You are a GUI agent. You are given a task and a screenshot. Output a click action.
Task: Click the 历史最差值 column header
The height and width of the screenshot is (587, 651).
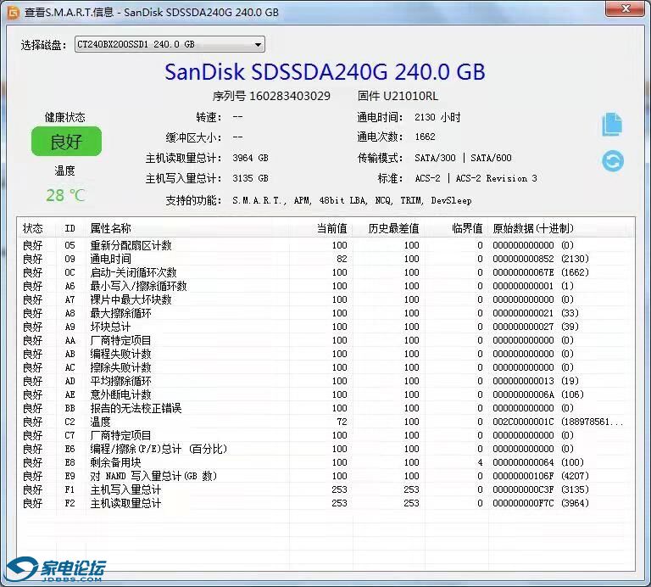393,228
